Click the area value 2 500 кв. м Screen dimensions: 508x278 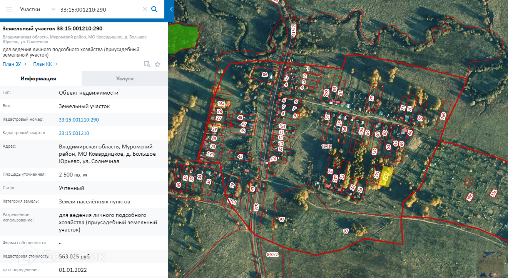[x=73, y=175]
